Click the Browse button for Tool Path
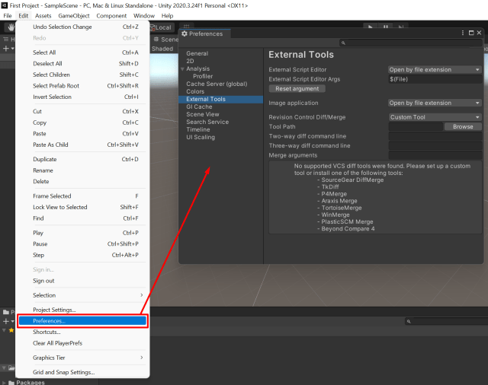This screenshot has height=385, width=488. (x=463, y=126)
